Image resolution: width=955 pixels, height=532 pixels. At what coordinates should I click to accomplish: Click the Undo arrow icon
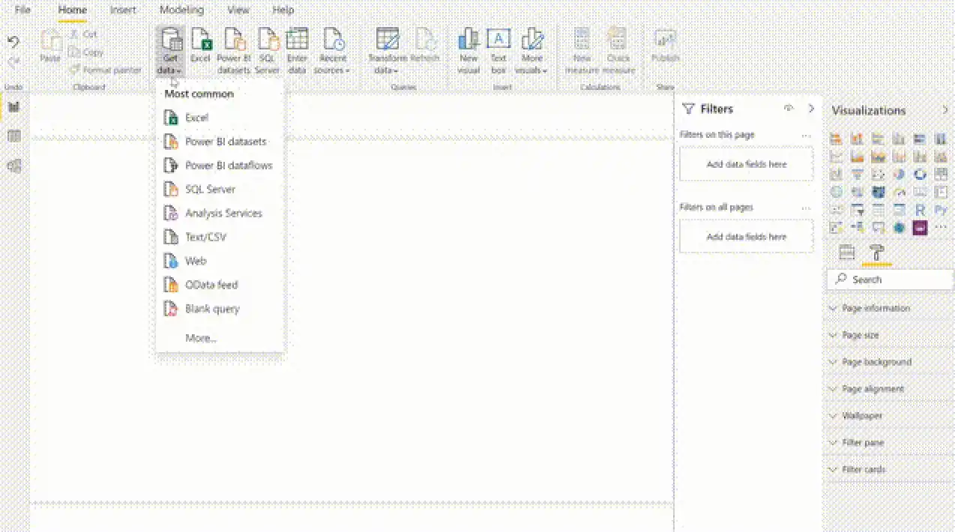point(13,43)
